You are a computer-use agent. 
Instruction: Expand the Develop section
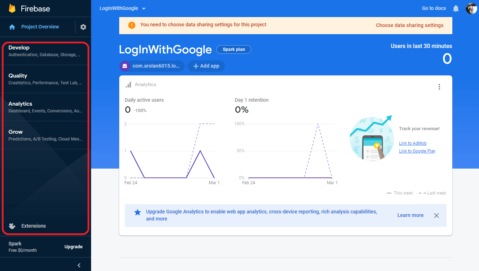click(46, 51)
